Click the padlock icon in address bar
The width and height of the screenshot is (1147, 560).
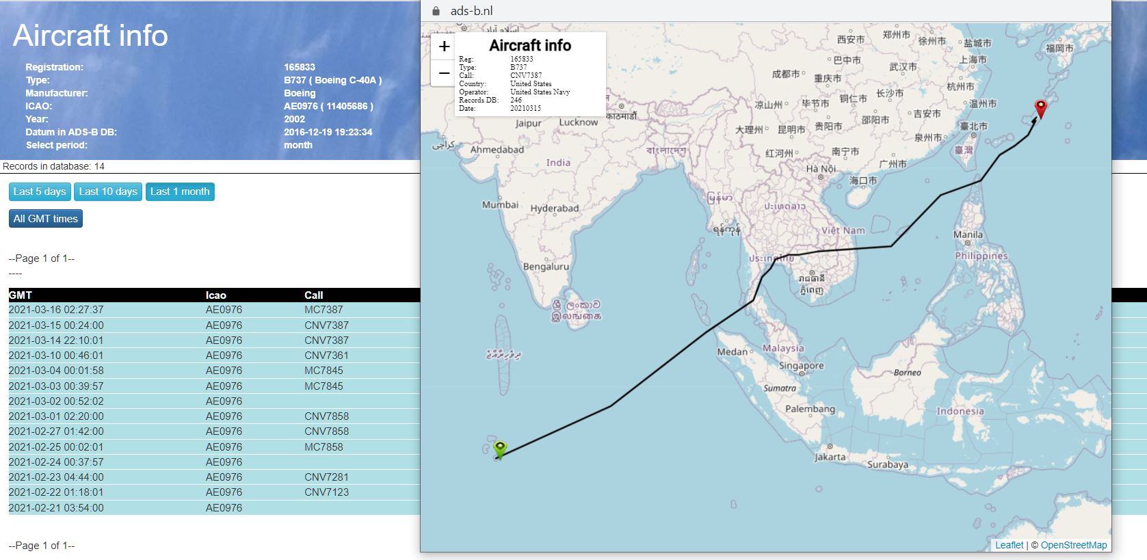pyautogui.click(x=436, y=11)
